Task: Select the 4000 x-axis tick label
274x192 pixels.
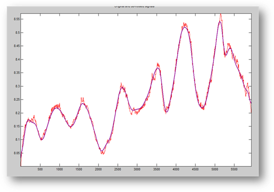Action: pyautogui.click(x=176, y=169)
